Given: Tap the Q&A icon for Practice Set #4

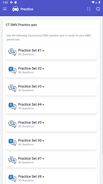Looking at the screenshot, I should 12,106.
